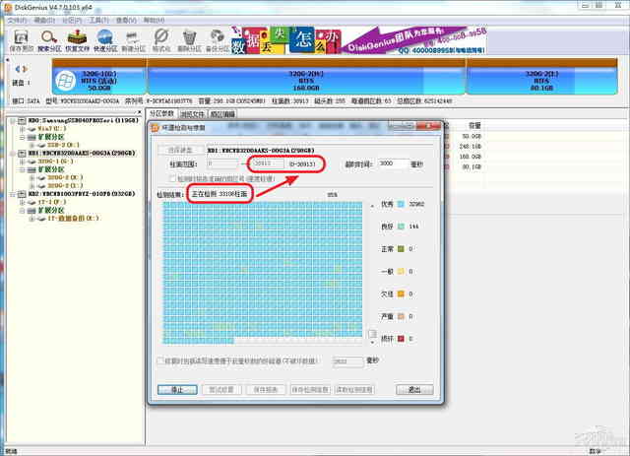Click the timeout field showing 3000
The image size is (630, 456).
pyautogui.click(x=393, y=163)
